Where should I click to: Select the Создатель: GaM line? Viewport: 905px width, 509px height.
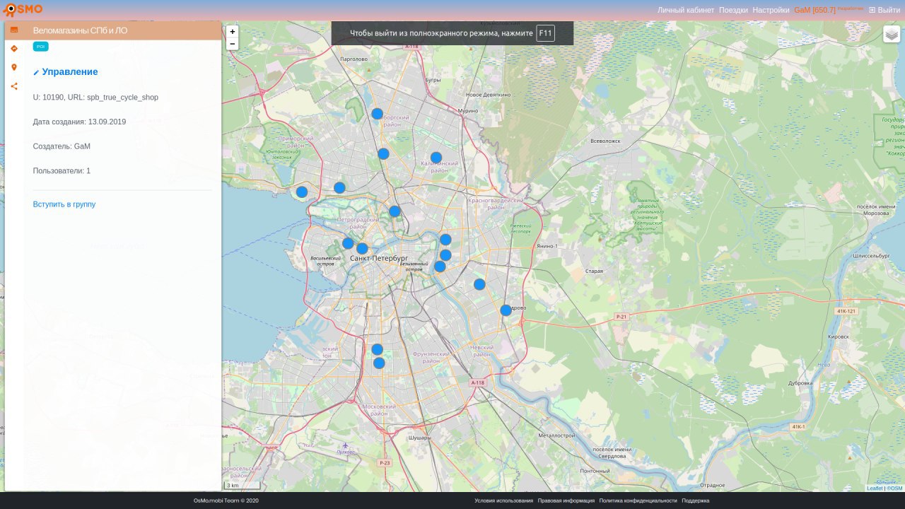(62, 146)
